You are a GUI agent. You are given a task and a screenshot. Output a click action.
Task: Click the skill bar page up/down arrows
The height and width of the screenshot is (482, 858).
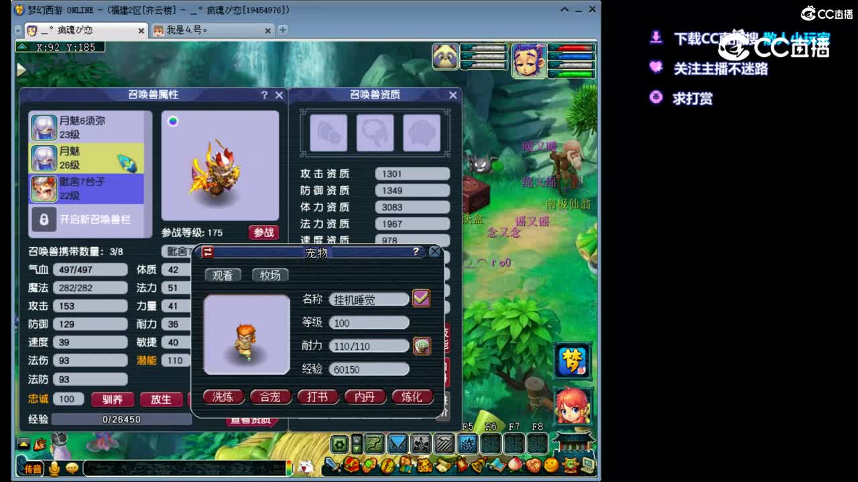(357, 443)
